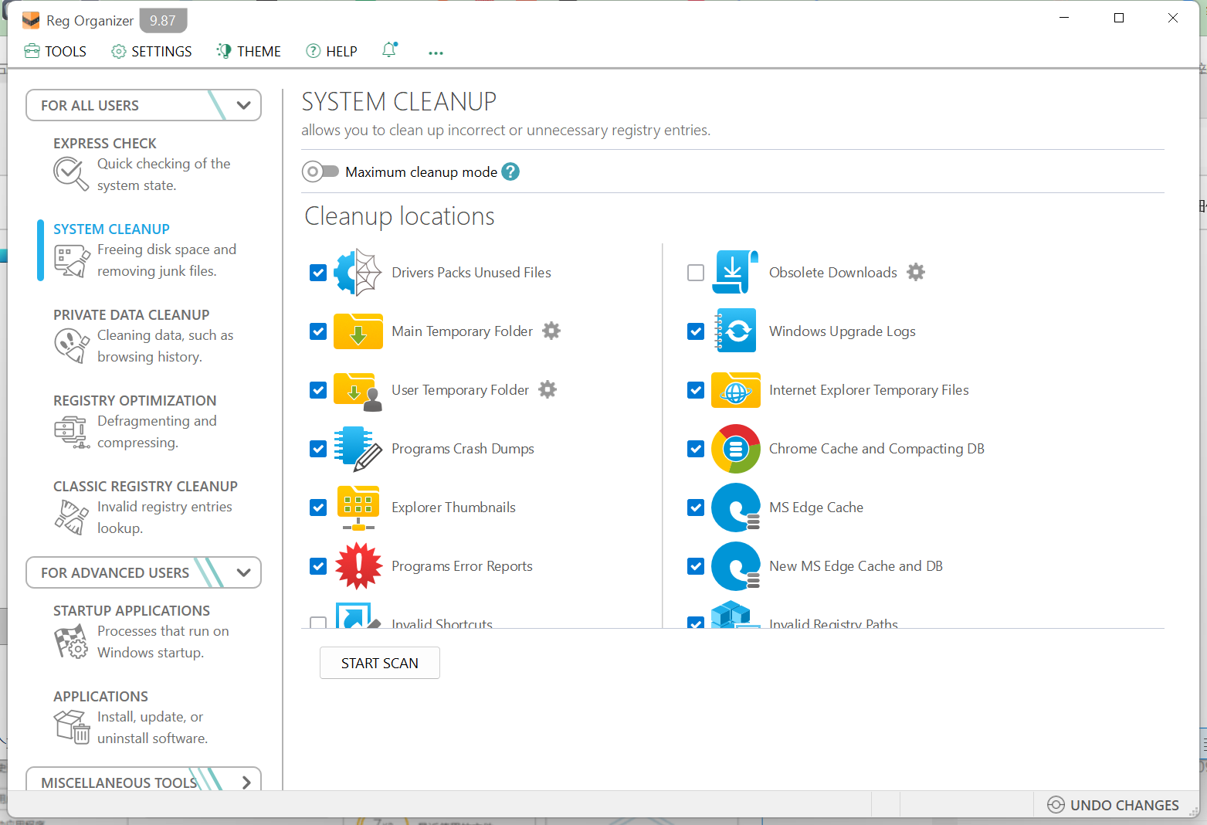Check the Obsolete Downloads checkbox
This screenshot has width=1207, height=825.
coord(695,273)
